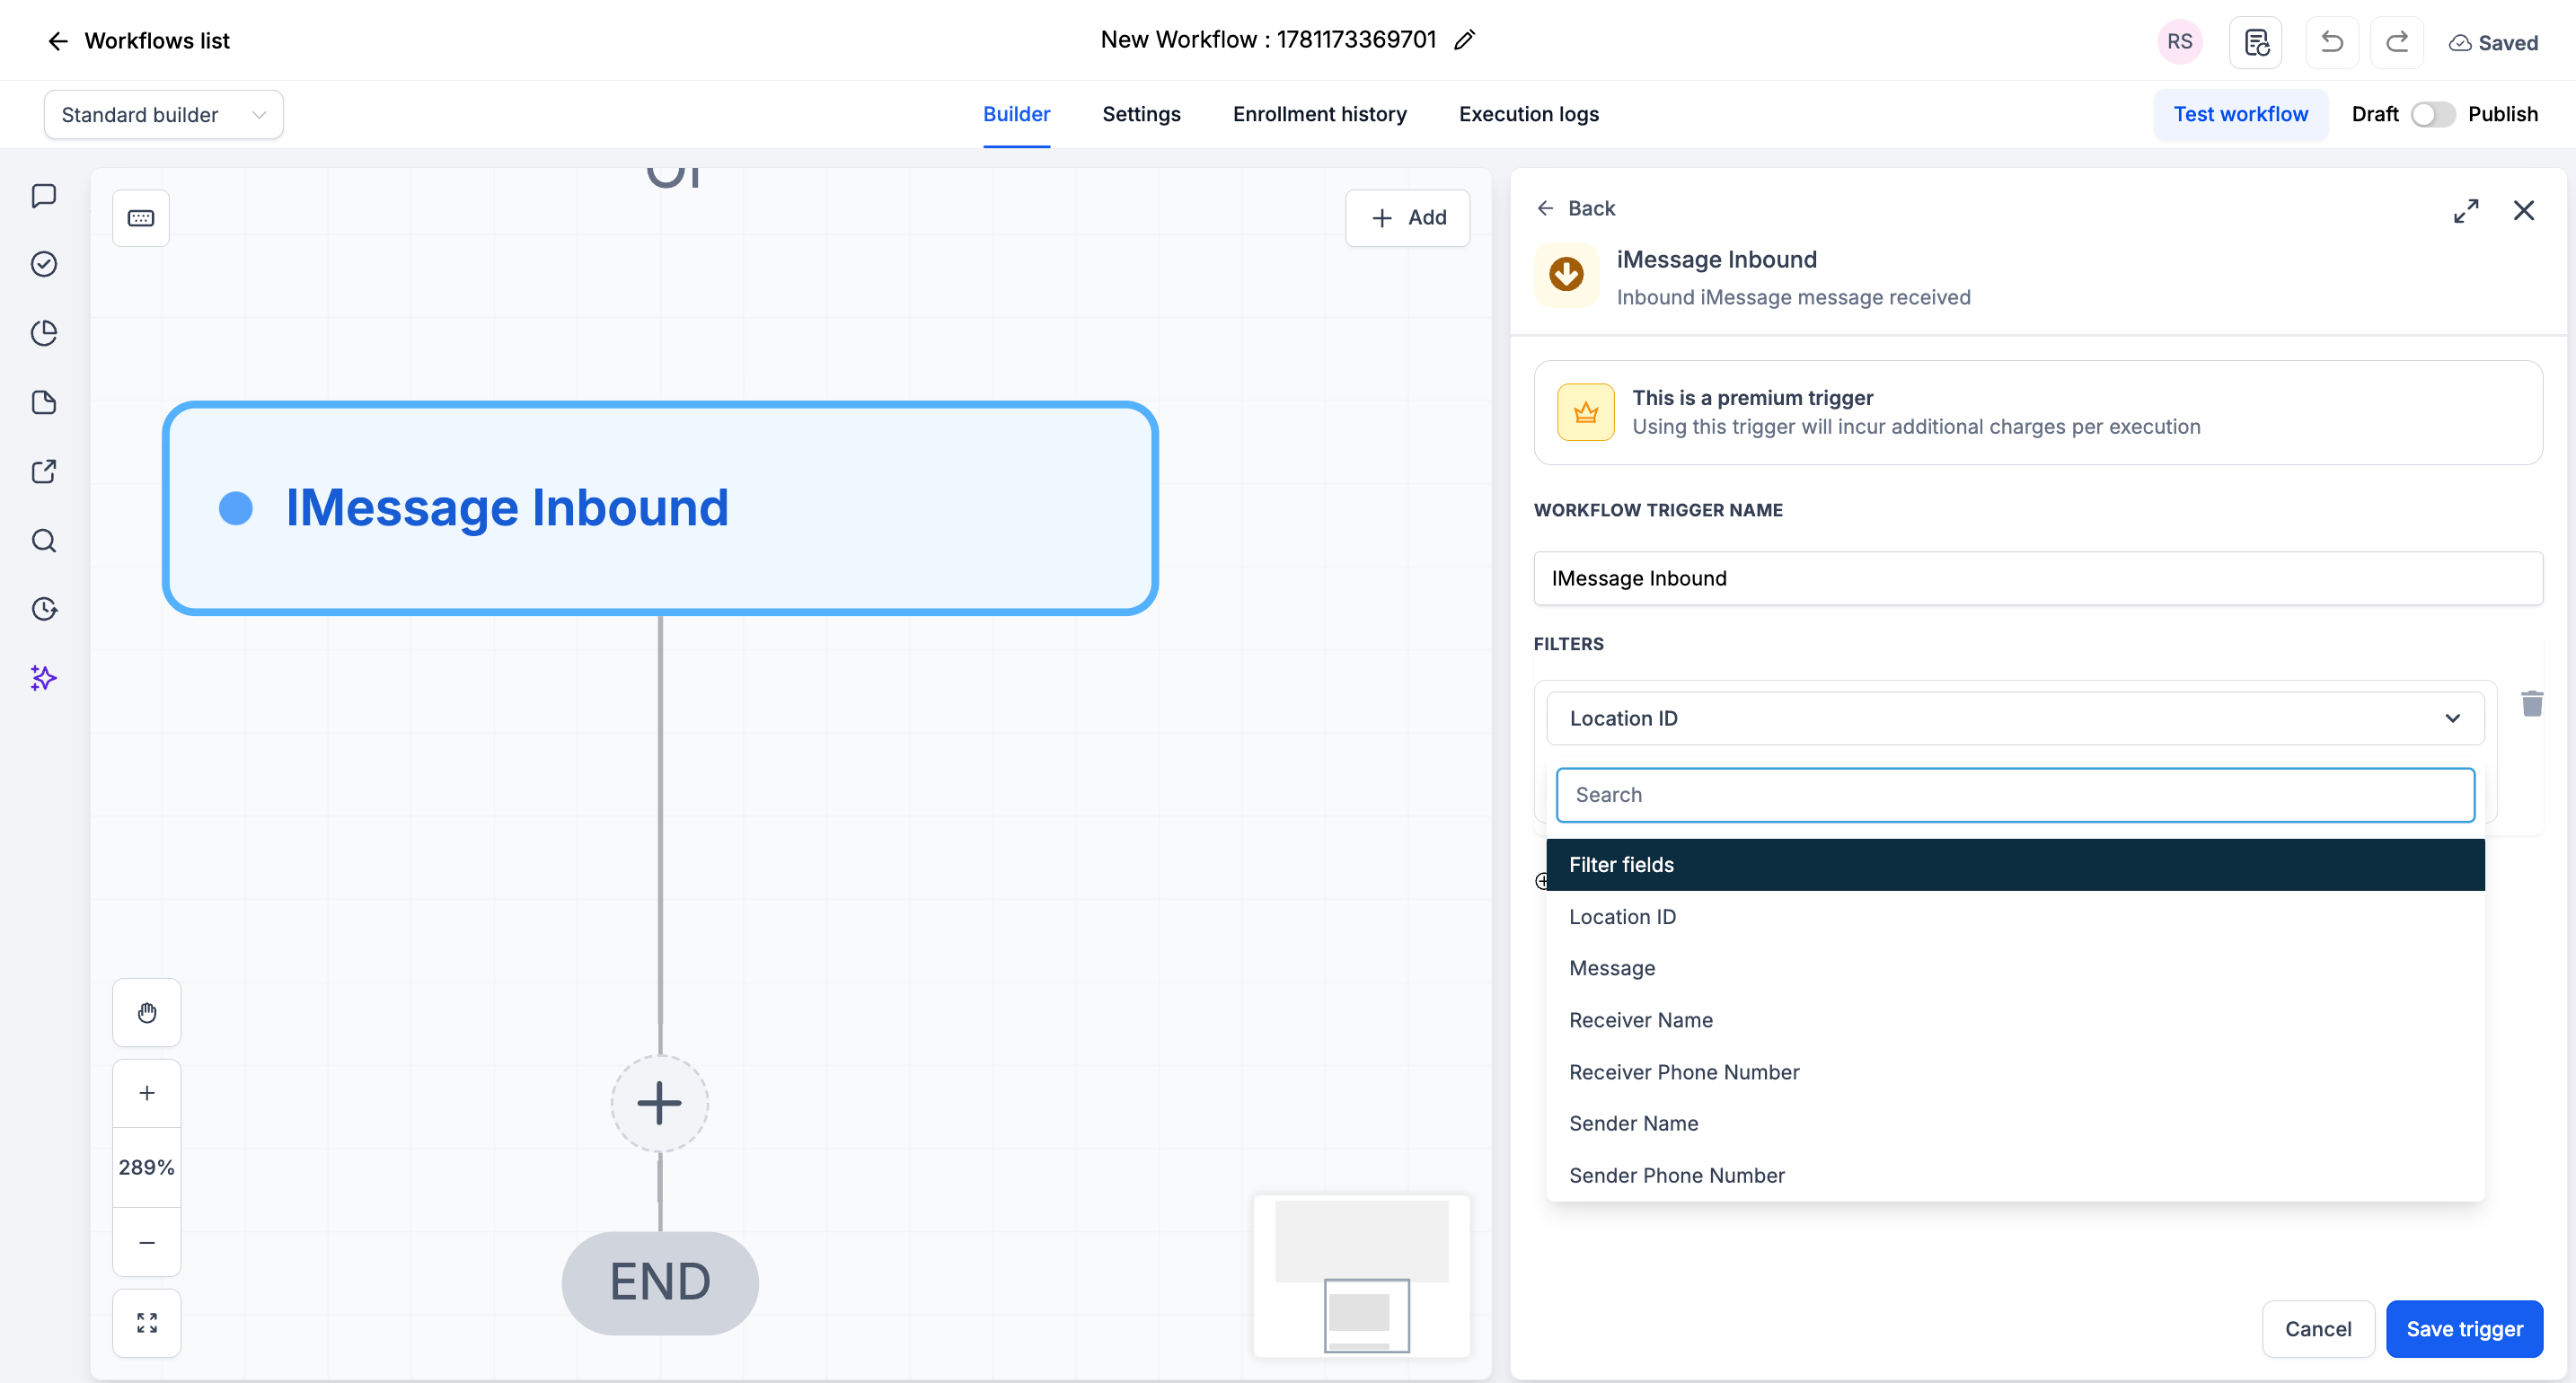Image resolution: width=2576 pixels, height=1383 pixels.
Task: Click END node on canvas
Action: (x=660, y=1283)
